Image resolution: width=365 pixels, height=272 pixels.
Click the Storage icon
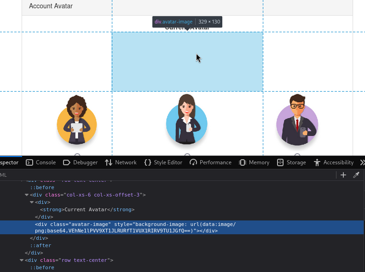click(x=280, y=162)
